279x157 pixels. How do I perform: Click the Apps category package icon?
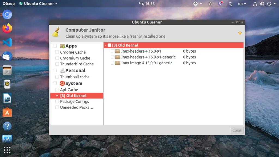62,46
